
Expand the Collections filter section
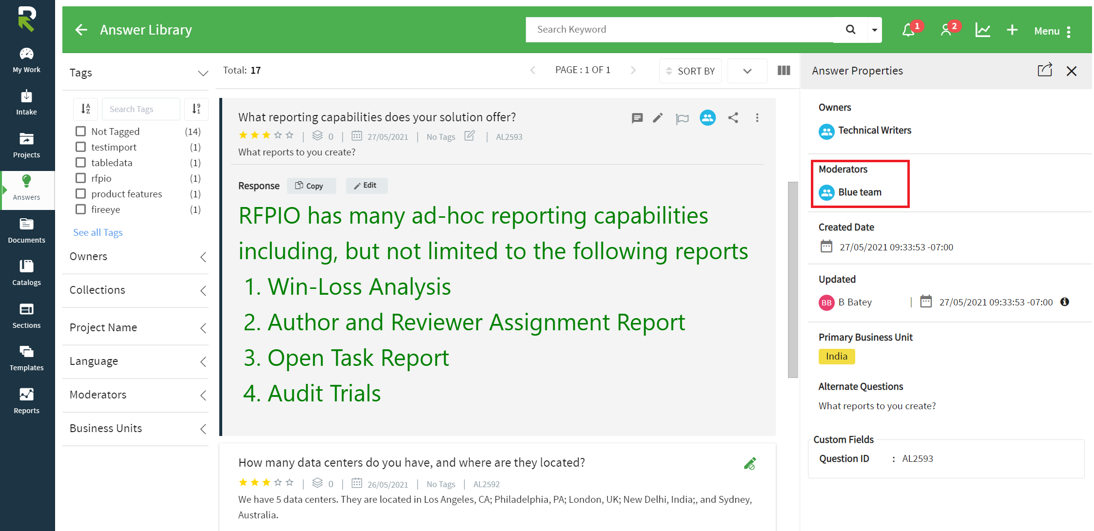click(203, 290)
